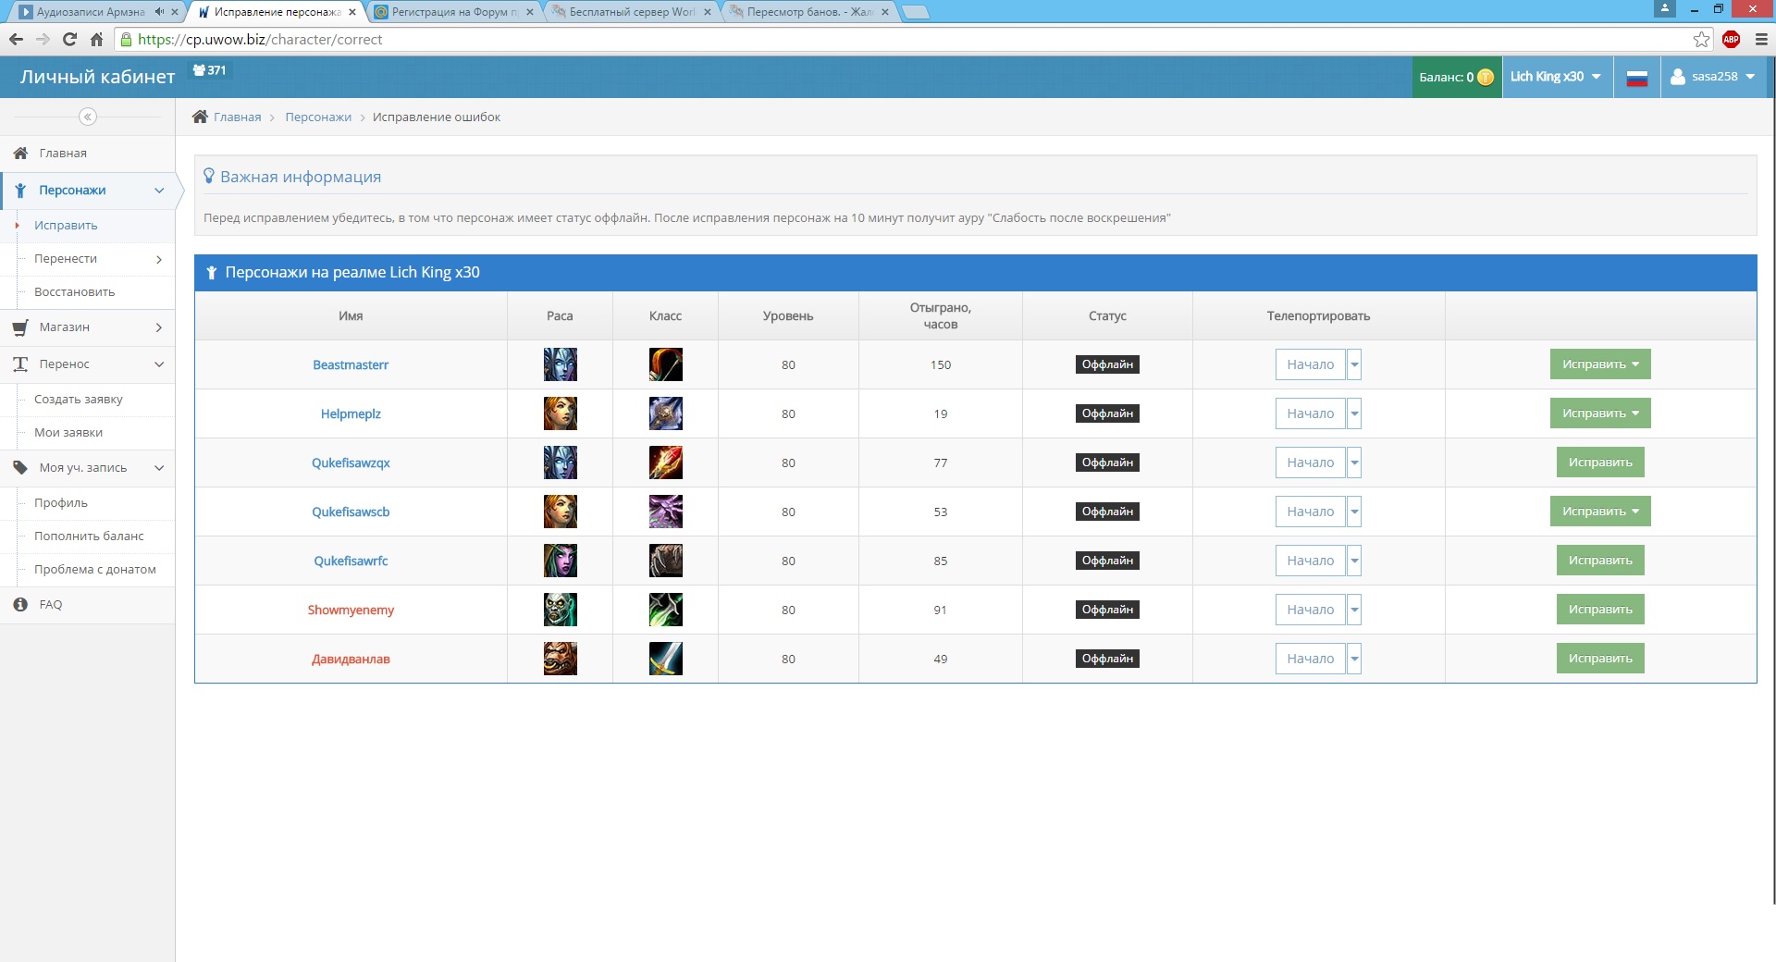The height and width of the screenshot is (962, 1776).
Task: Click the Исправить button for Давидванлав
Action: tap(1600, 659)
